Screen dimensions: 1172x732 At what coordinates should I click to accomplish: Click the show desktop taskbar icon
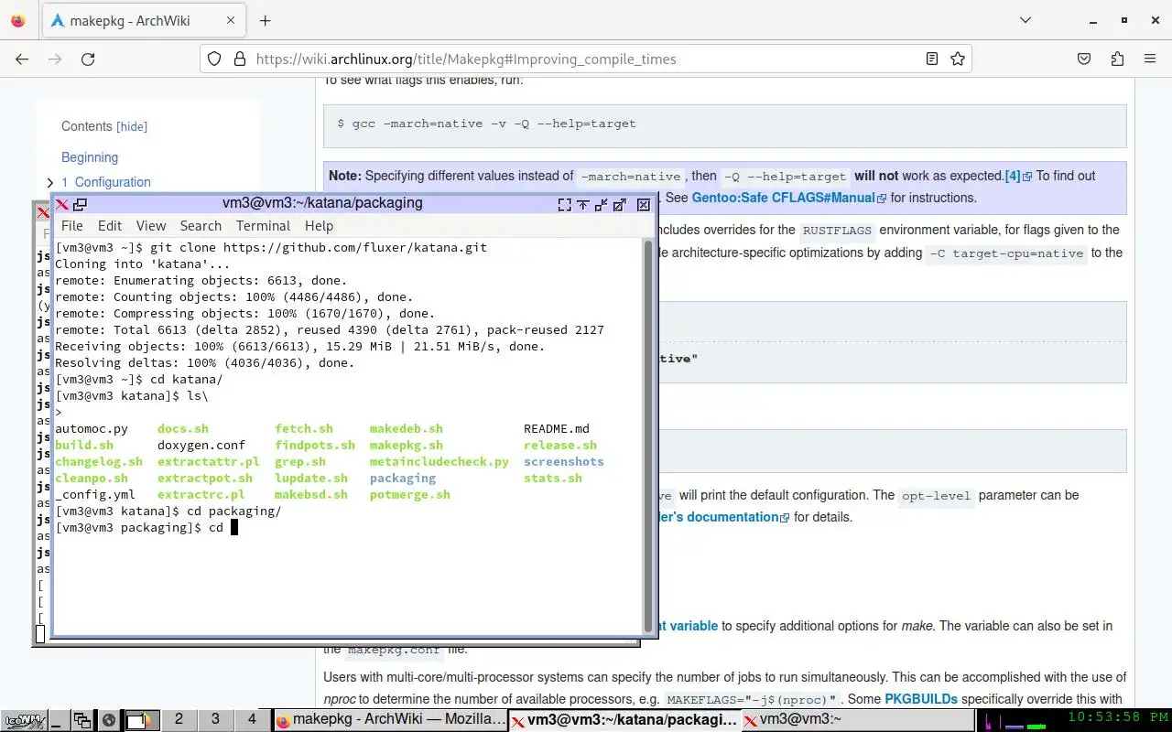(x=59, y=720)
